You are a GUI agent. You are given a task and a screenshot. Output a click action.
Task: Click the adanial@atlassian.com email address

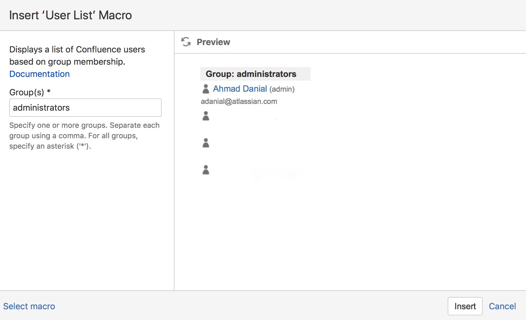(x=239, y=101)
